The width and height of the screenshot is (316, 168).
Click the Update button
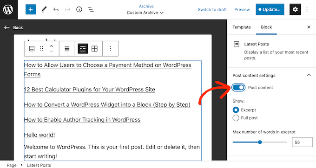coord(270,9)
